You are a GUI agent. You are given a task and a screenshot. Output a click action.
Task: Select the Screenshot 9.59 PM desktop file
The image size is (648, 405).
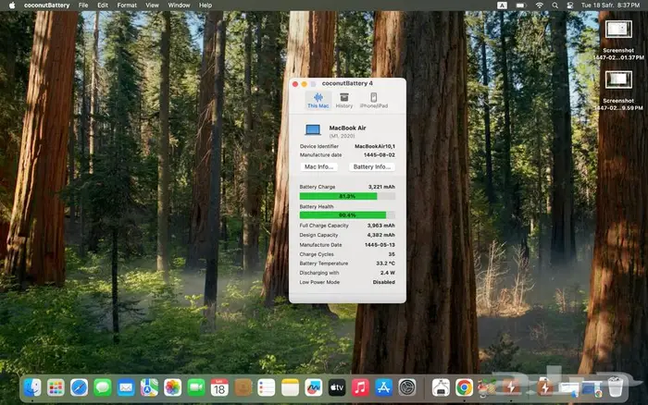click(618, 91)
